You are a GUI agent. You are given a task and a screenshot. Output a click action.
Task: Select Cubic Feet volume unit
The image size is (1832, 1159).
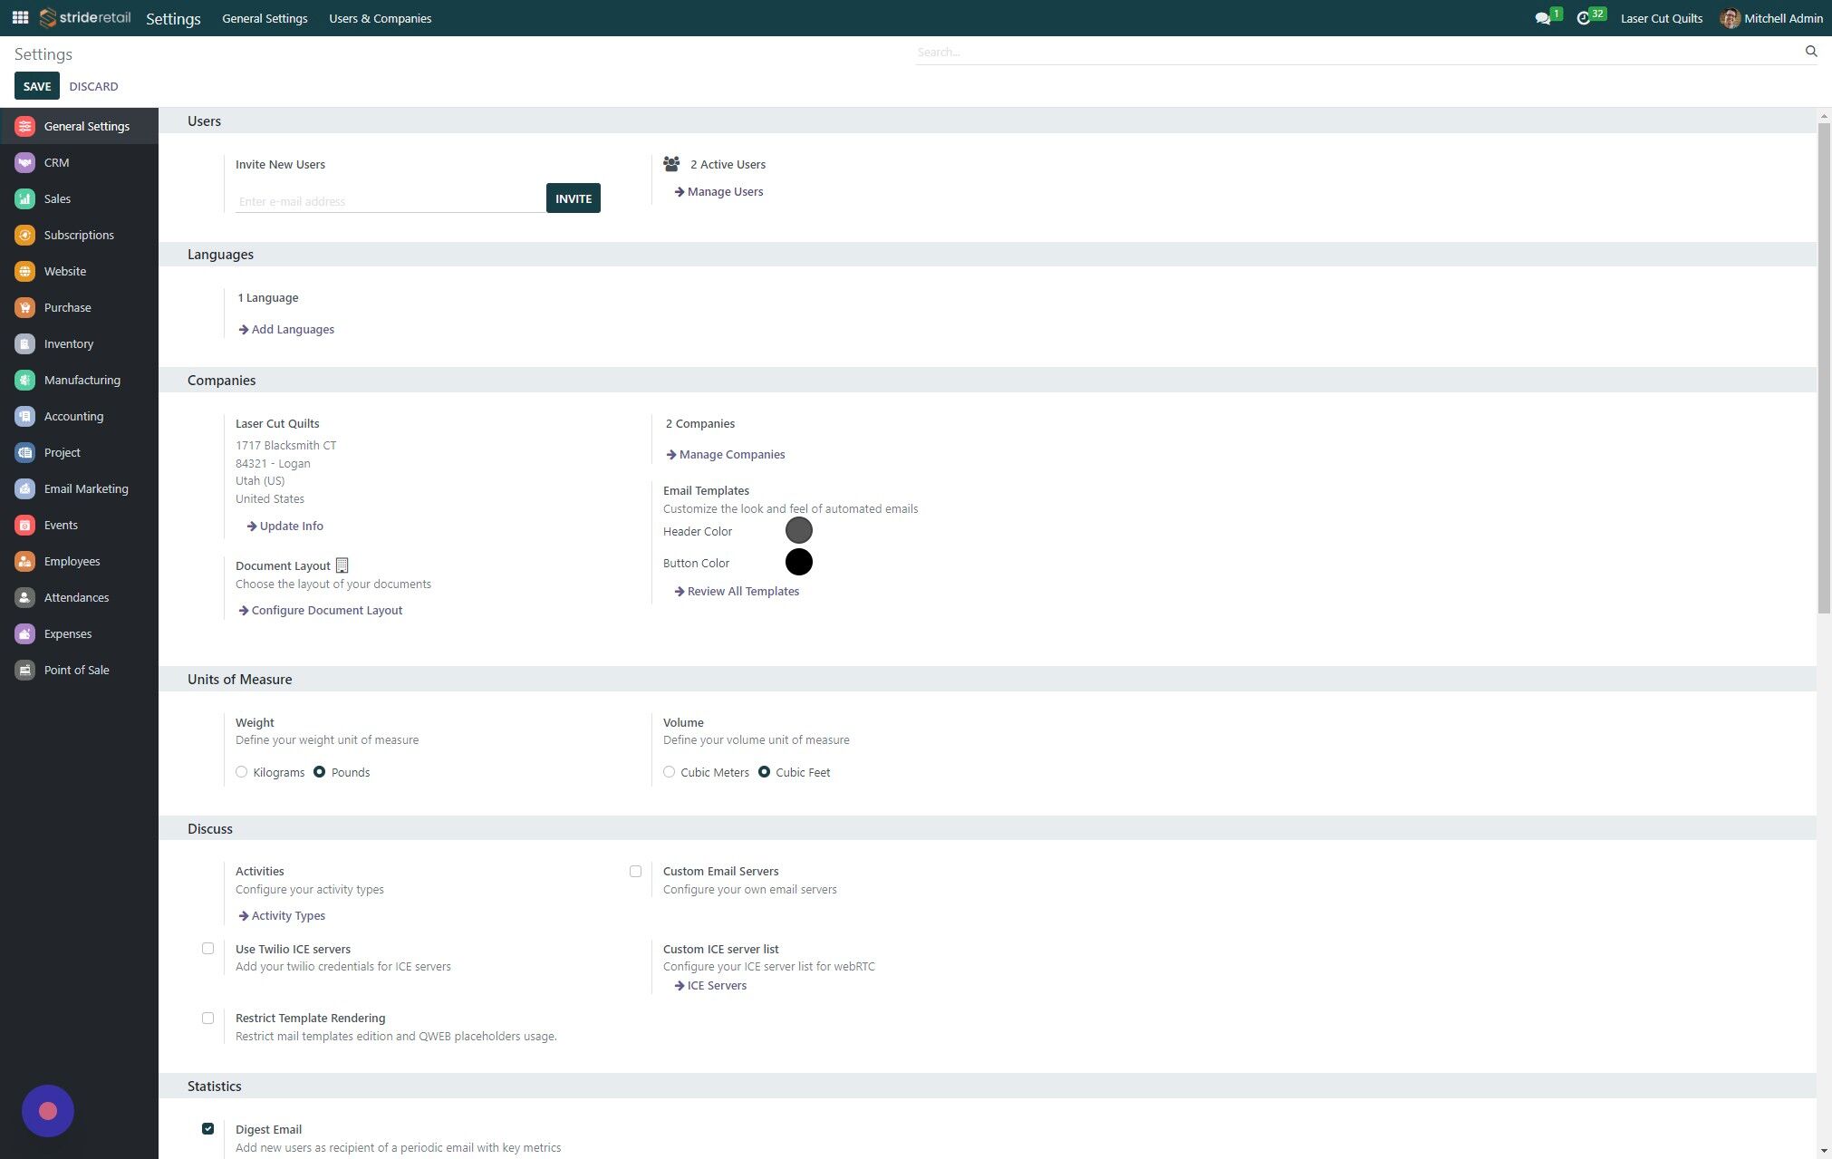coord(764,772)
